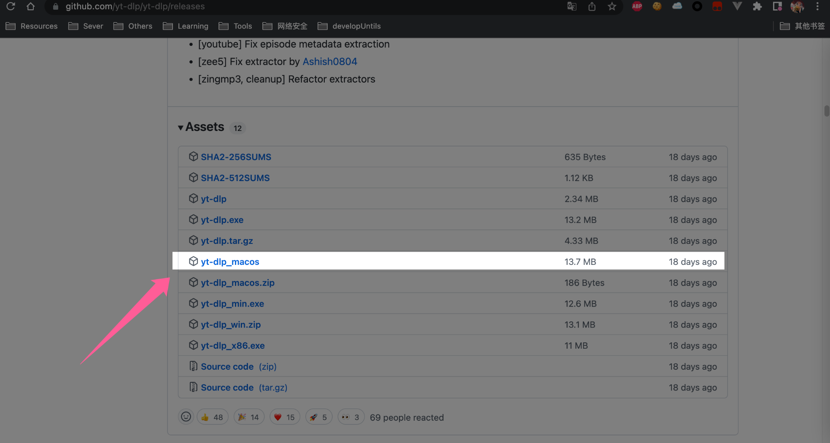The image size is (830, 443).
Task: Toggle the eyes reaction with 3
Action: click(351, 417)
